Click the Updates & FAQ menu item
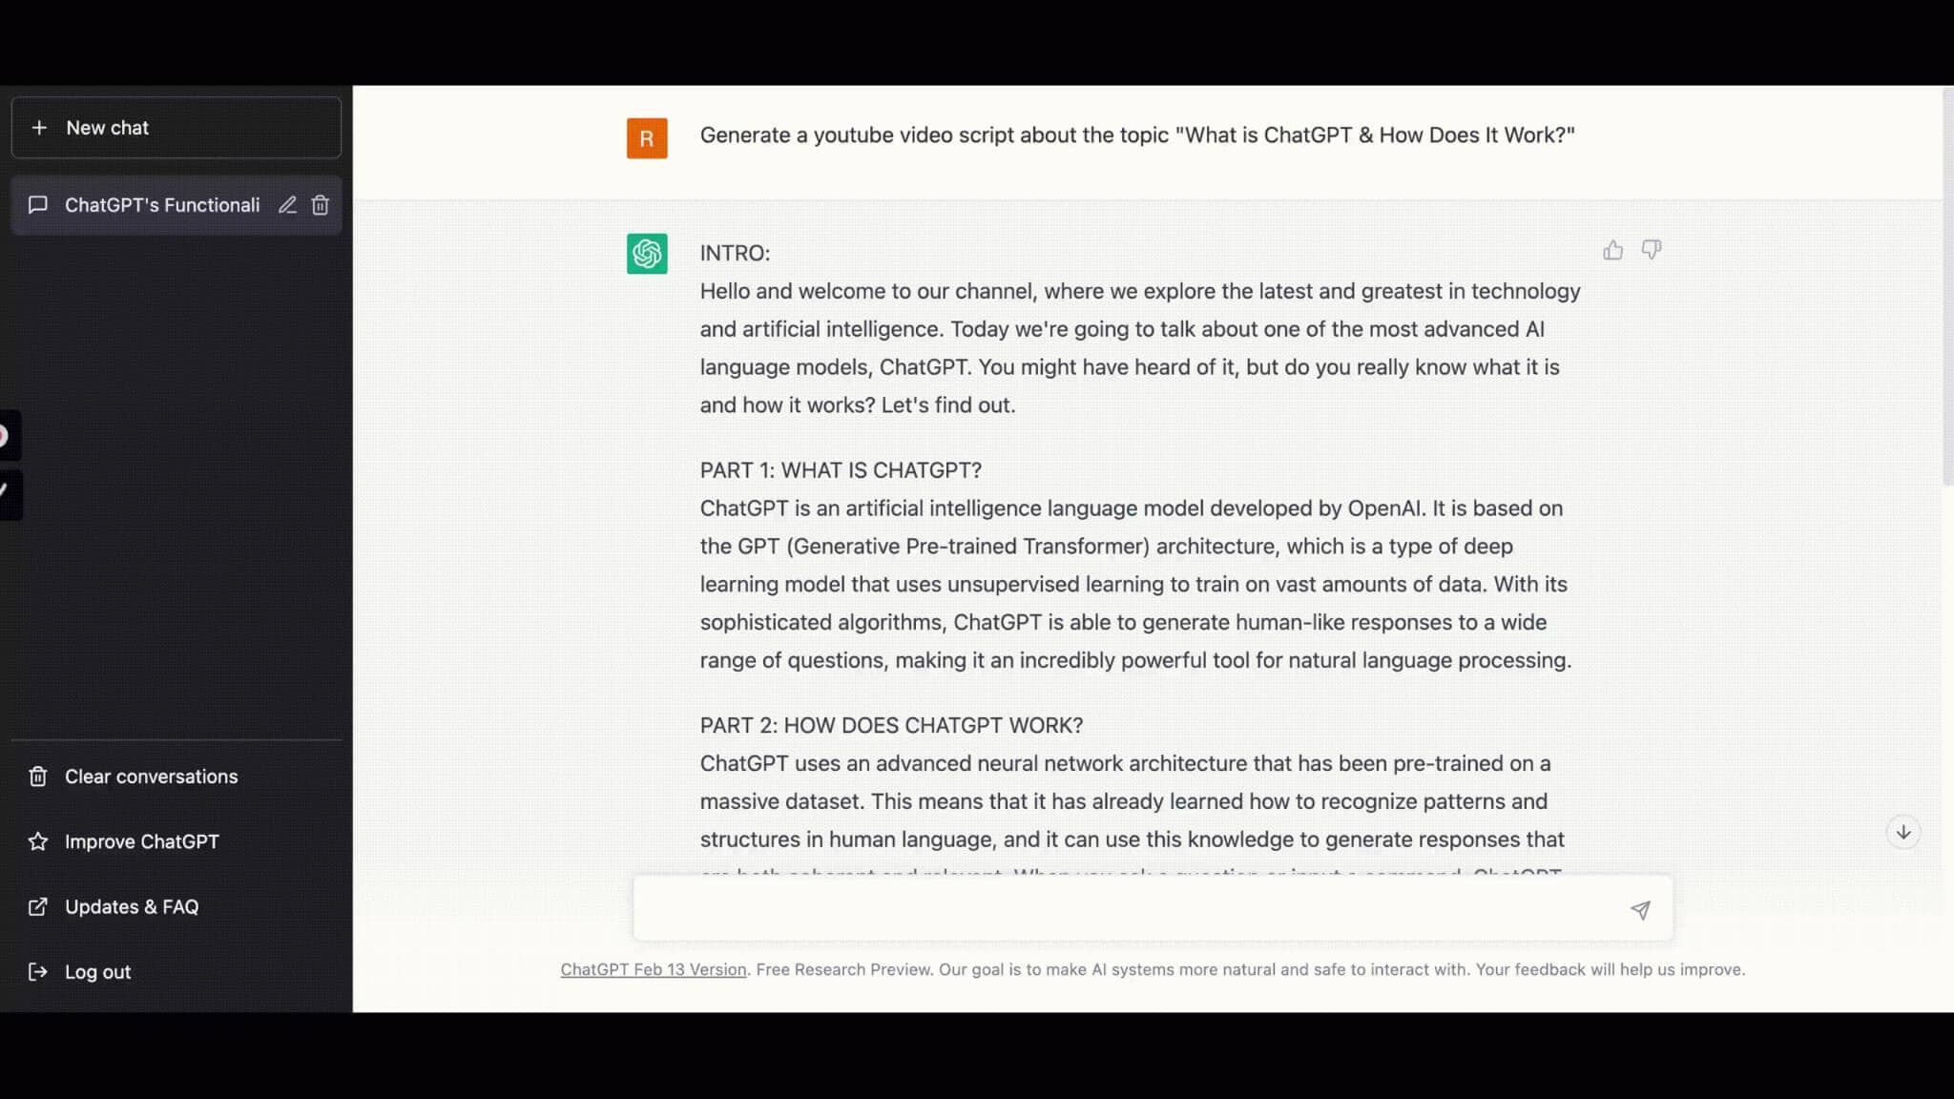The height and width of the screenshot is (1099, 1954). [132, 905]
